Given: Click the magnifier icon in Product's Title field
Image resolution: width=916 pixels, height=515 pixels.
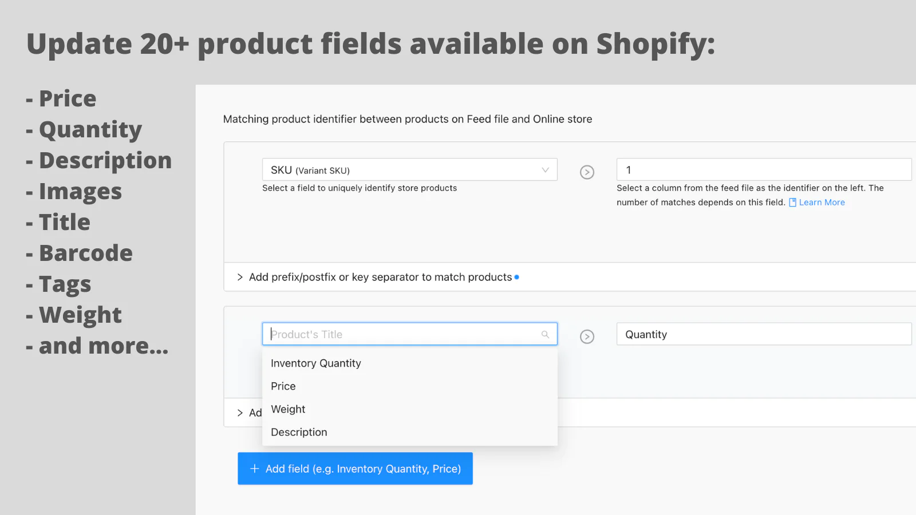Looking at the screenshot, I should tap(545, 334).
